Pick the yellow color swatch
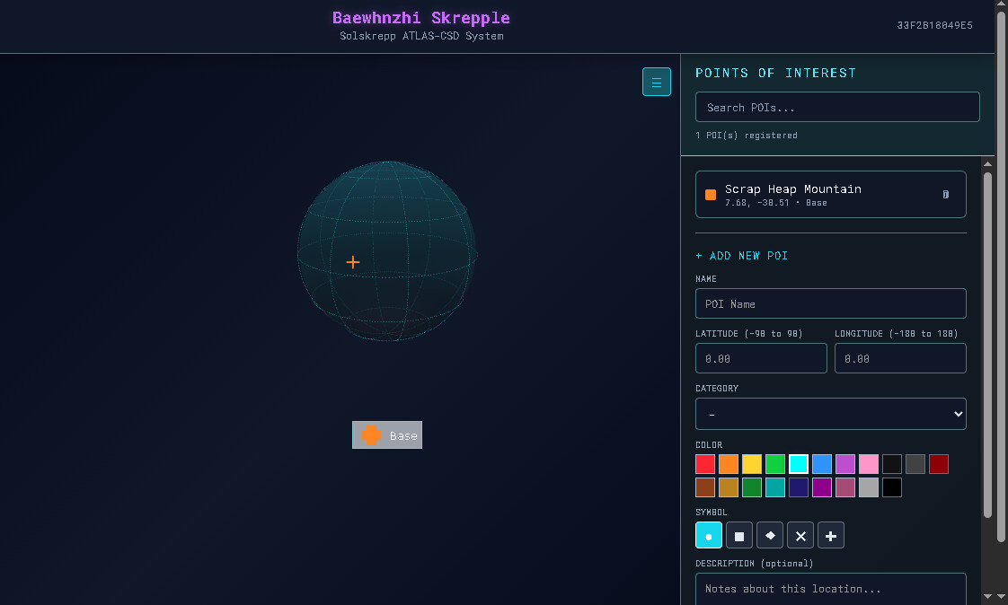 point(751,464)
